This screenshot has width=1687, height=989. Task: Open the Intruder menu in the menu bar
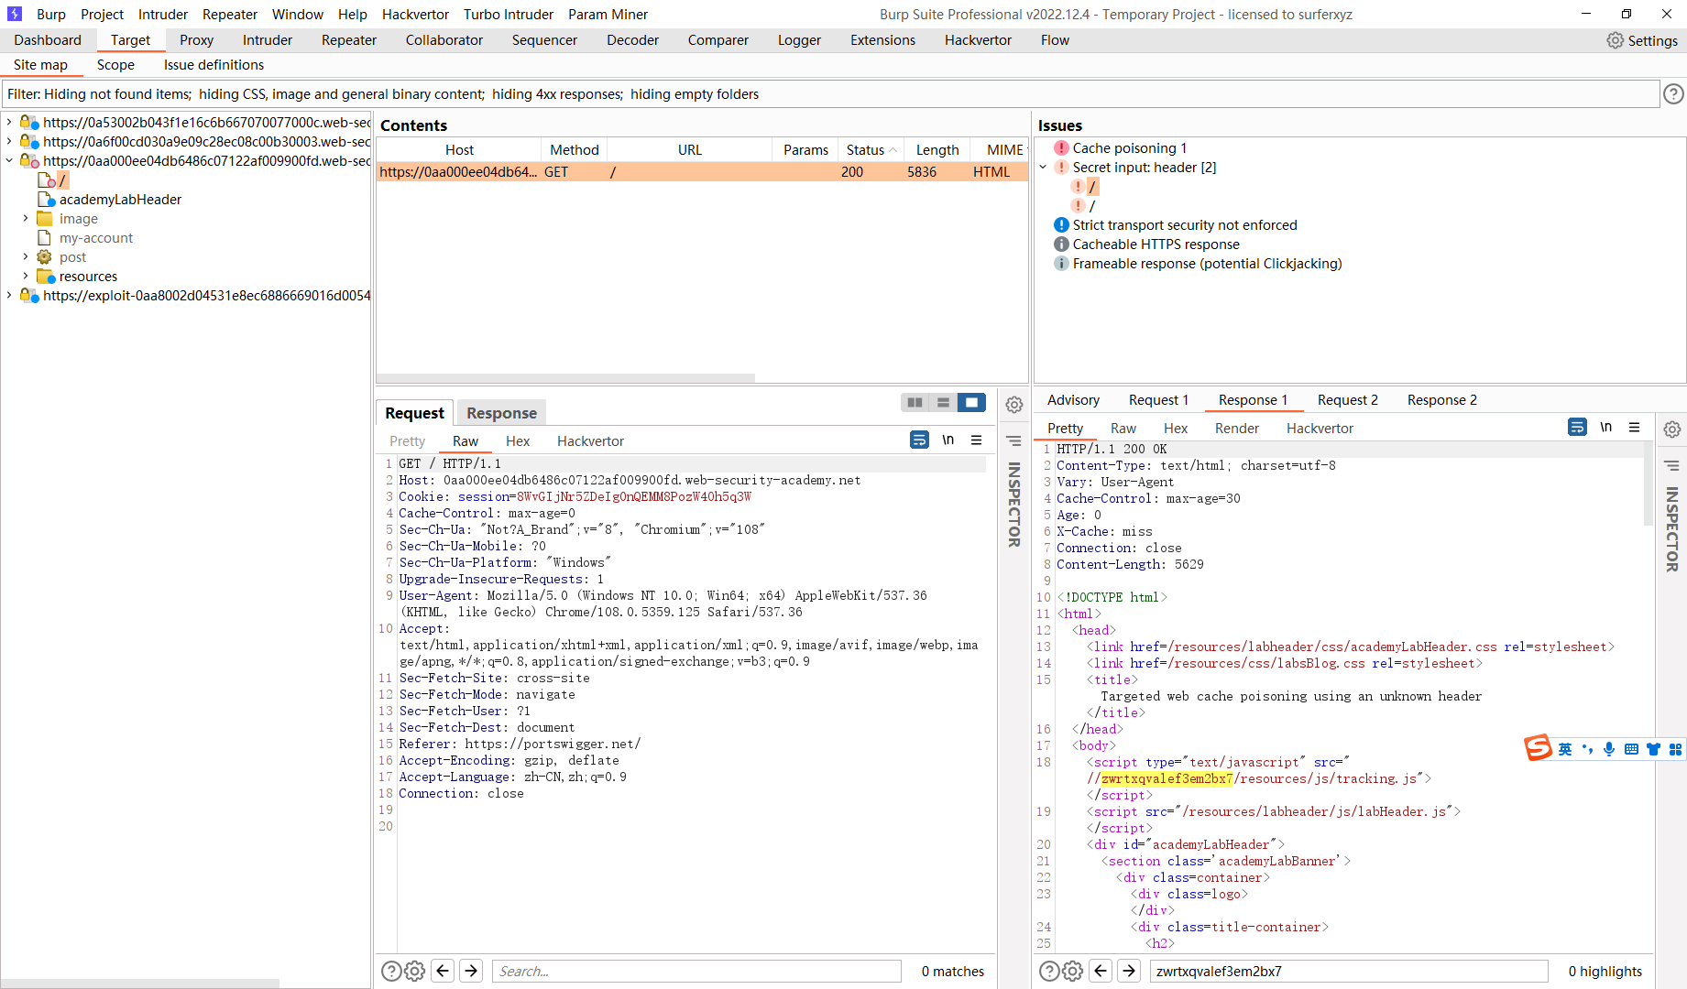tap(163, 14)
